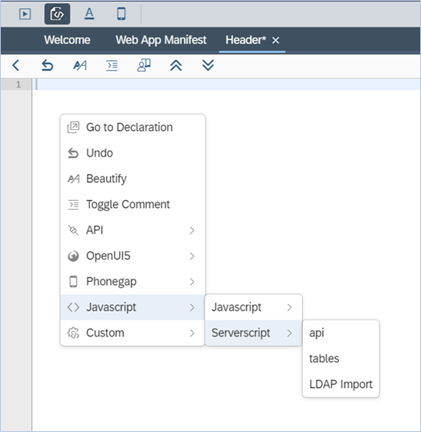Select Javascript in the main context menu
Viewport: 421px width, 432px height.
(x=133, y=308)
